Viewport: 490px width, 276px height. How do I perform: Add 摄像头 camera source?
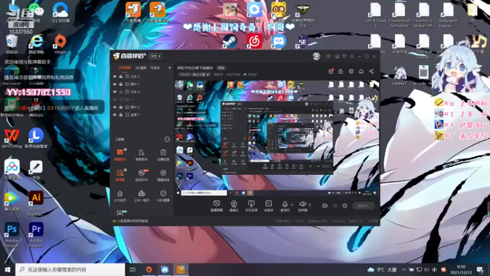[234, 206]
